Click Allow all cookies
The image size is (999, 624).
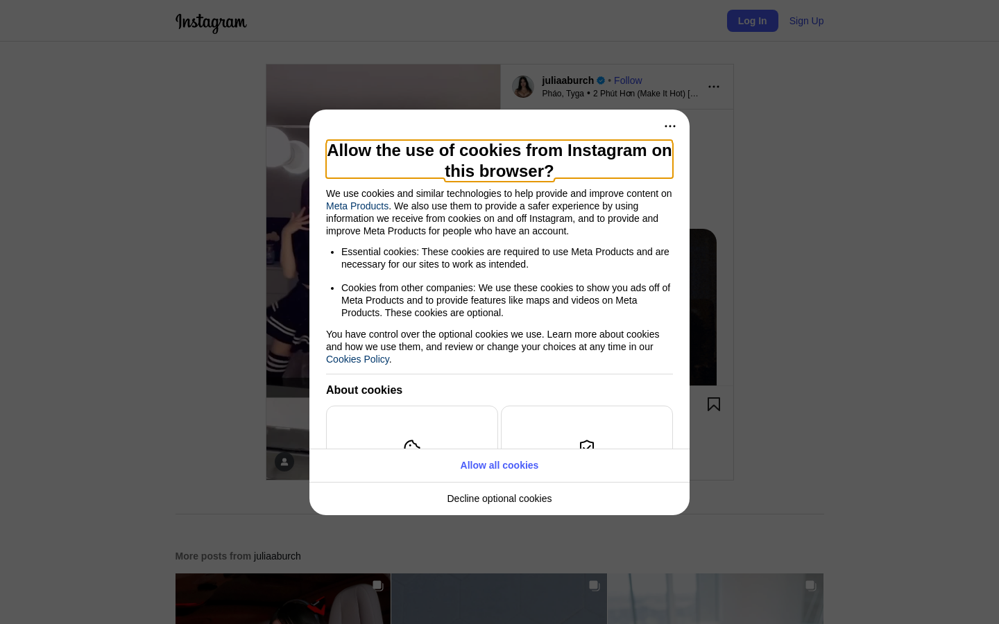click(499, 465)
